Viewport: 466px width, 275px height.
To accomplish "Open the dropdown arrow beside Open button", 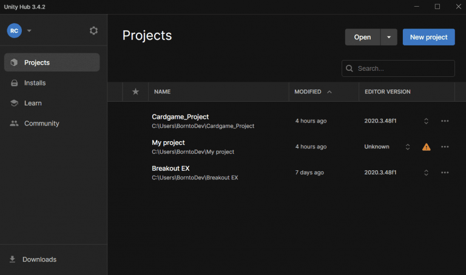I will pyautogui.click(x=389, y=37).
